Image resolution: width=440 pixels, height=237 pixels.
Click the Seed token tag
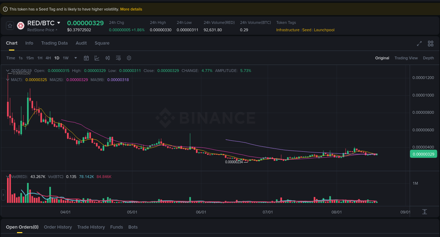pyautogui.click(x=307, y=30)
